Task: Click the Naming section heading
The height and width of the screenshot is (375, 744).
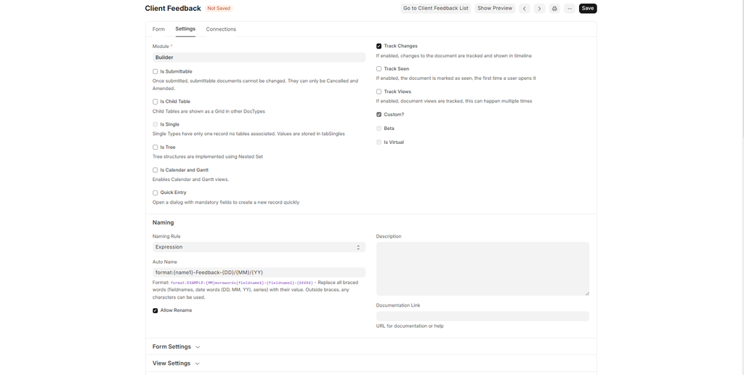Action: coord(163,222)
